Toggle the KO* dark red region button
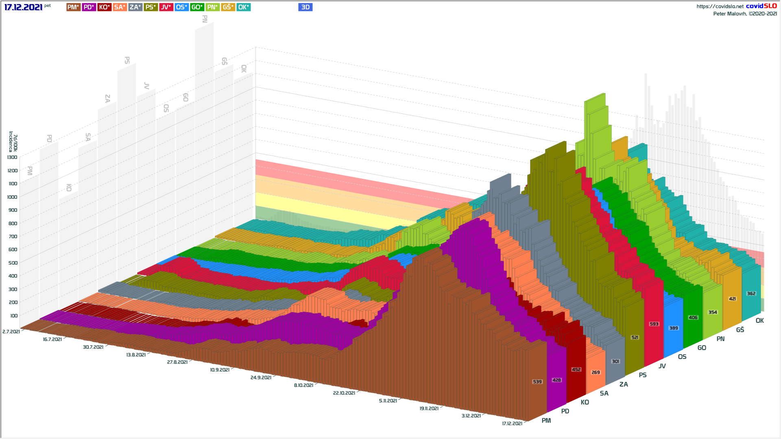The image size is (781, 439). [x=104, y=7]
